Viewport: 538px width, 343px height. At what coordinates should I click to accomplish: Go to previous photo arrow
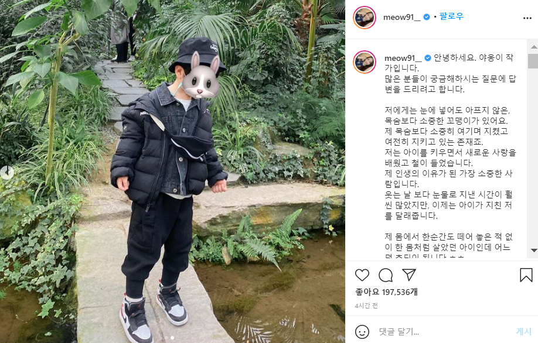7,172
